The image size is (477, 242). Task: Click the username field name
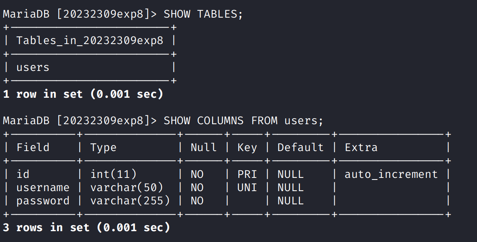pyautogui.click(x=43, y=188)
